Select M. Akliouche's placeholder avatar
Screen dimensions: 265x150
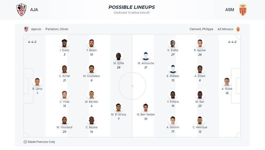146,56
